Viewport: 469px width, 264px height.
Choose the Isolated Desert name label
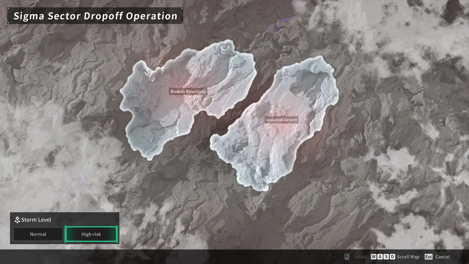click(x=281, y=120)
